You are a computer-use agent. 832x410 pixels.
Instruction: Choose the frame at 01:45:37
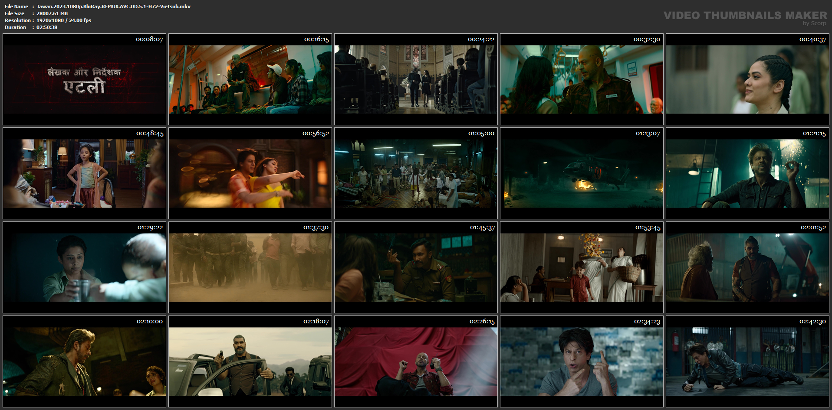coord(416,267)
